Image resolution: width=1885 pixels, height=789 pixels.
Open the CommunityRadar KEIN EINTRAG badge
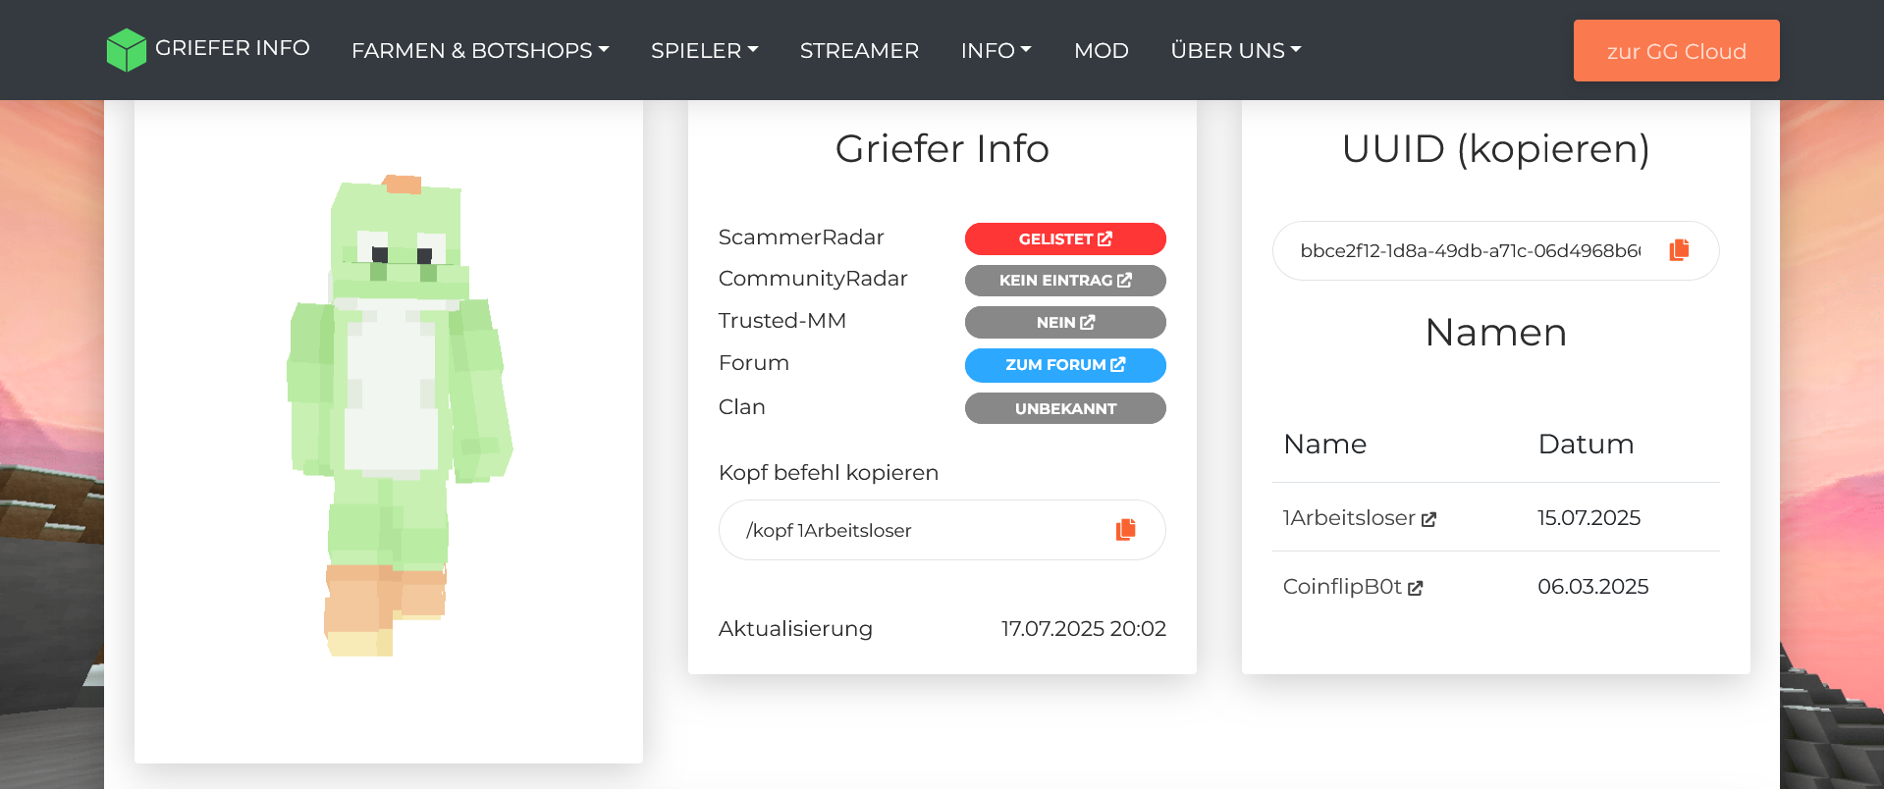coord(1065,281)
